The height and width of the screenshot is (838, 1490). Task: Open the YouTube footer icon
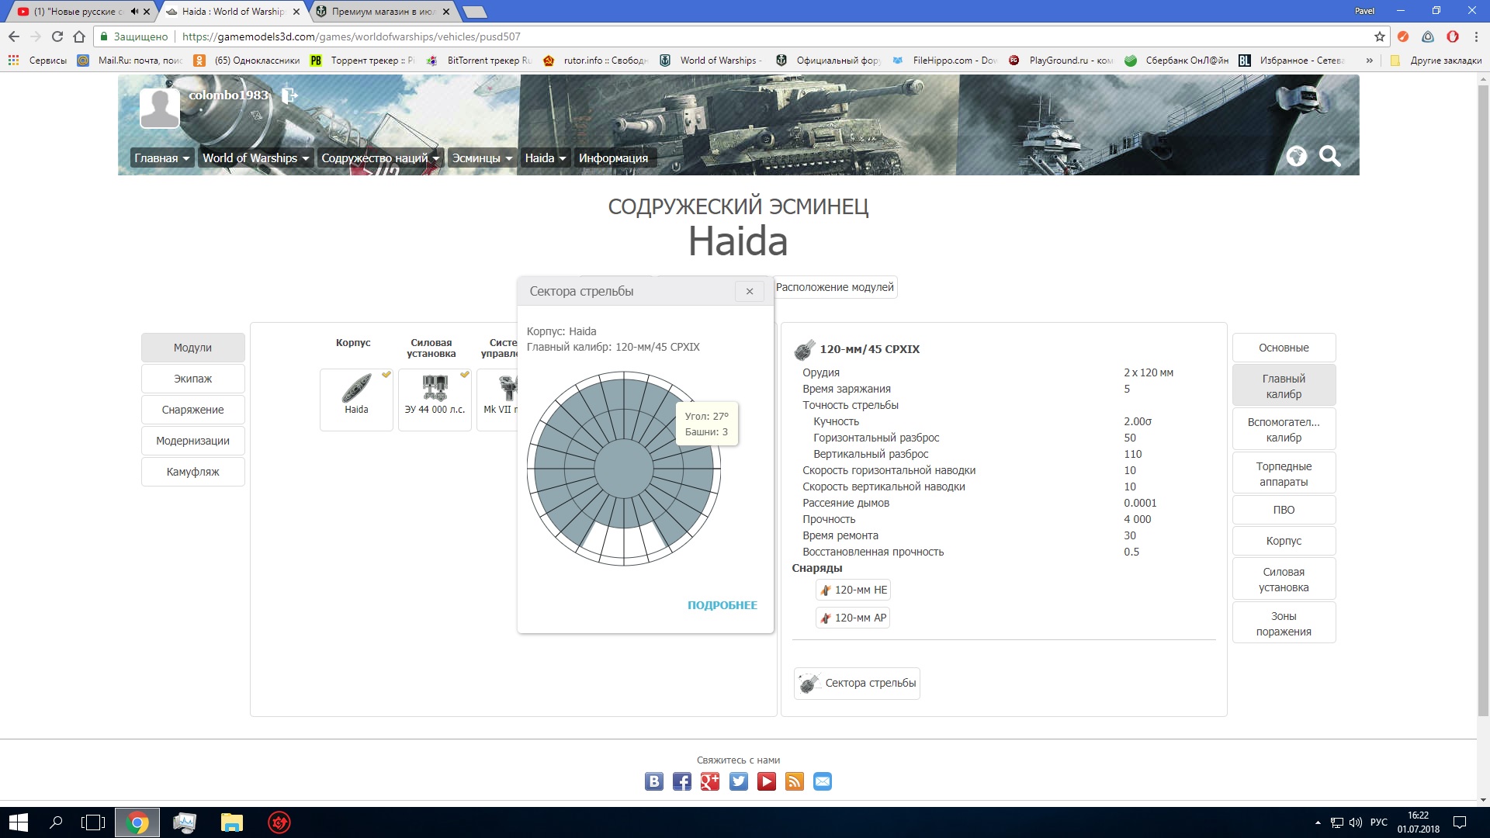[767, 781]
